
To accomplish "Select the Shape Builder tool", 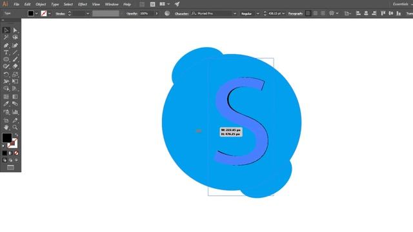I will (x=6, y=89).
